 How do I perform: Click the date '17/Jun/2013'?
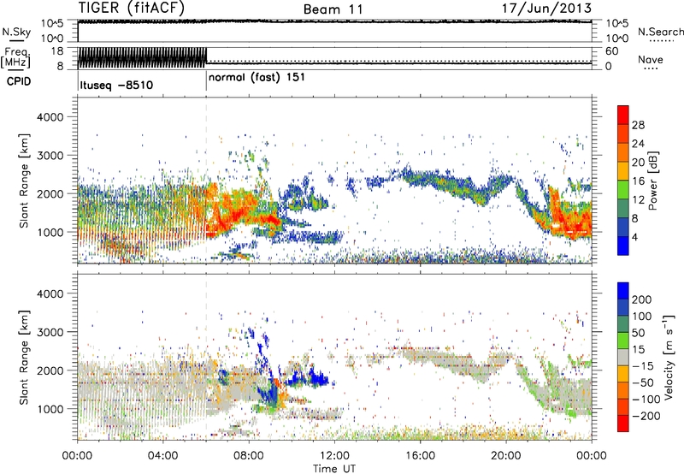pos(546,9)
